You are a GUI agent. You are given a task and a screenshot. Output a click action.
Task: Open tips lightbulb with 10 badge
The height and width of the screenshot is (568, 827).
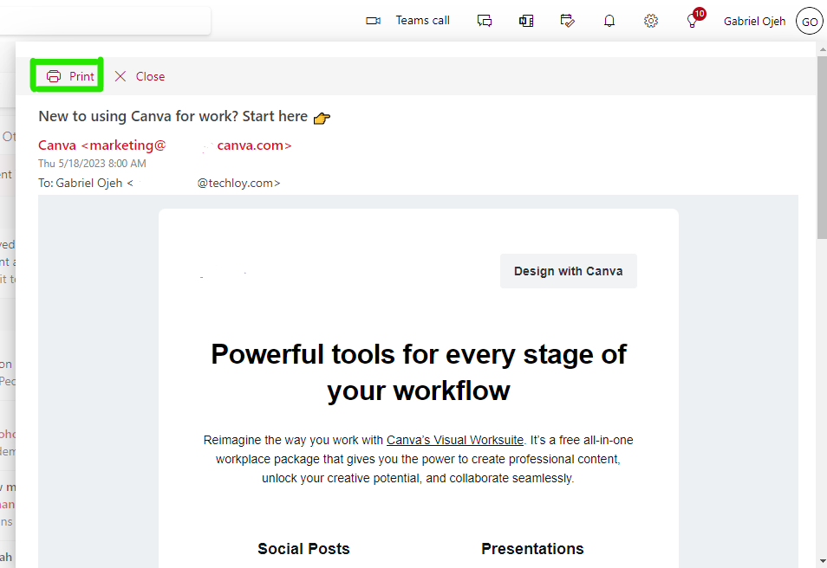(x=694, y=19)
